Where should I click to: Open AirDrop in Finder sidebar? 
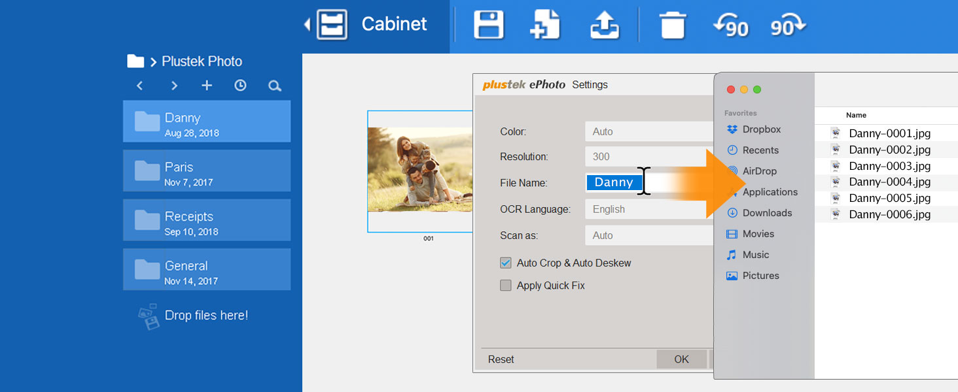click(x=752, y=171)
